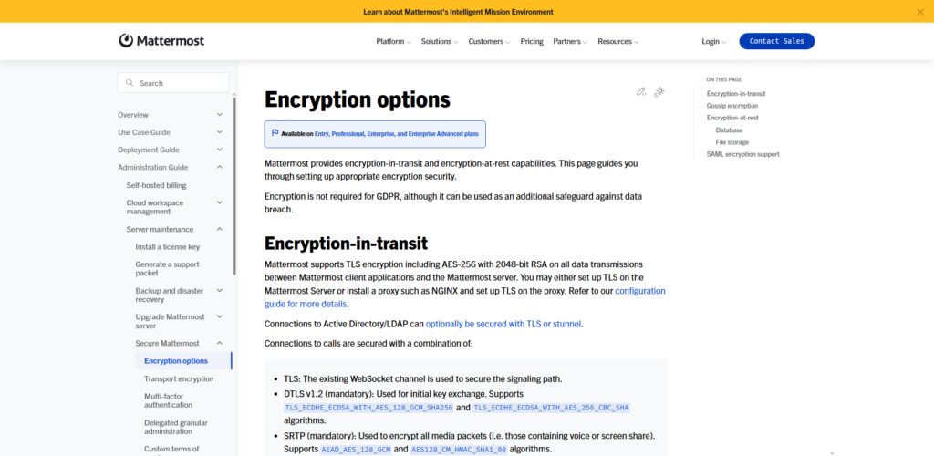934x456 pixels.
Task: Click the edit page pencil icon
Action: click(641, 92)
